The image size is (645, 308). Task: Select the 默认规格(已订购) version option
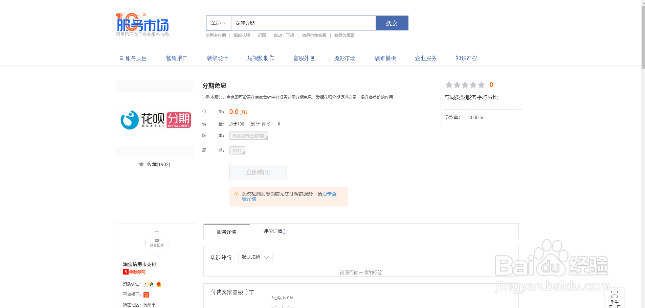(x=249, y=136)
